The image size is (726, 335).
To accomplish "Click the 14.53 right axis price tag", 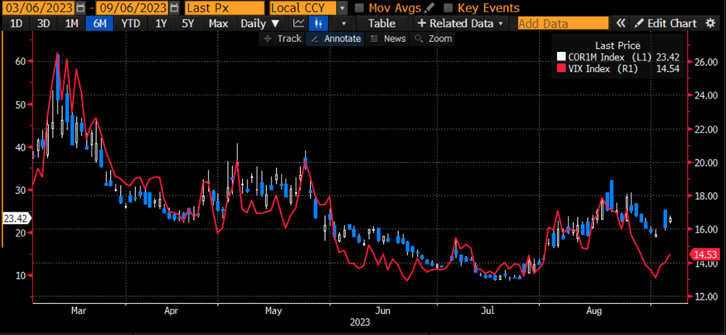I will 707,254.
